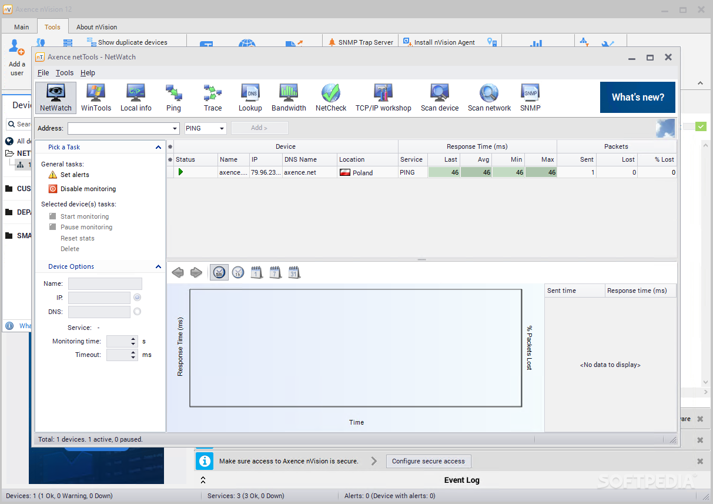This screenshot has width=713, height=504.
Task: Open the Tools menu in netTools
Action: coord(65,73)
